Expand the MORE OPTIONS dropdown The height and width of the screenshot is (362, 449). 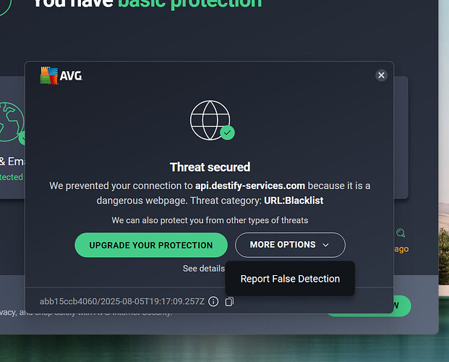click(x=290, y=245)
